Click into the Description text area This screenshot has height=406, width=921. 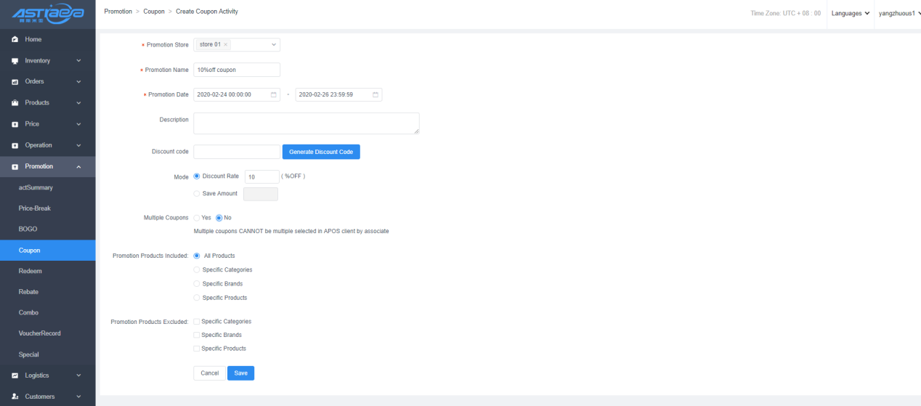pos(306,123)
